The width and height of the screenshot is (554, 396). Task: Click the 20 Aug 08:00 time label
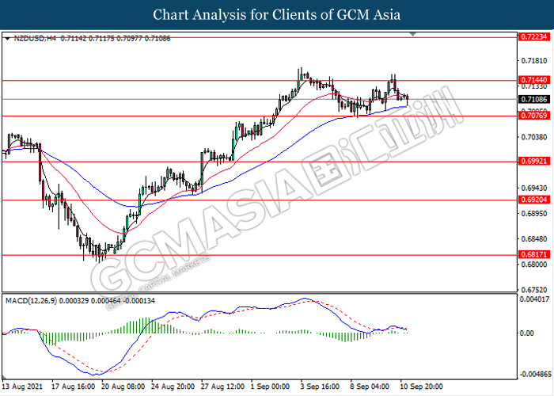[x=123, y=386]
